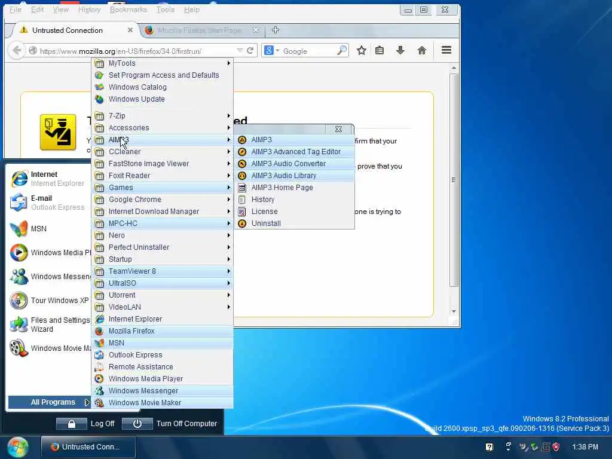The height and width of the screenshot is (459, 612).
Task: Open Mozilla Firefox from All Programs
Action: pyautogui.click(x=163, y=331)
